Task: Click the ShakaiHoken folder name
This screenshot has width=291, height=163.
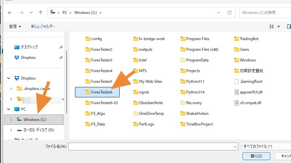Action: click(x=197, y=114)
